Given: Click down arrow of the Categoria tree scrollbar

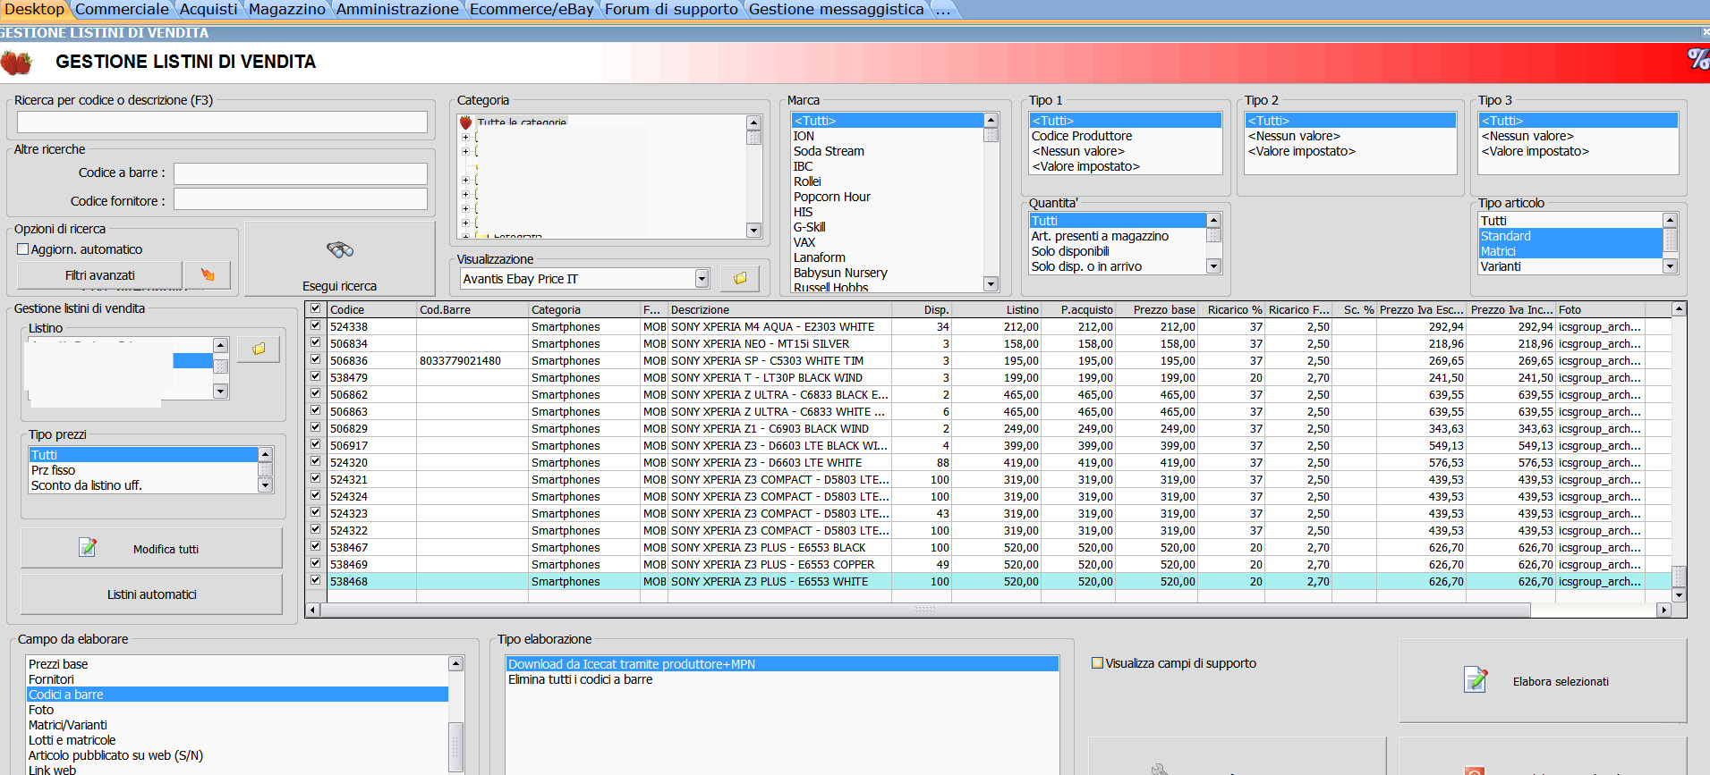Looking at the screenshot, I should [x=753, y=231].
